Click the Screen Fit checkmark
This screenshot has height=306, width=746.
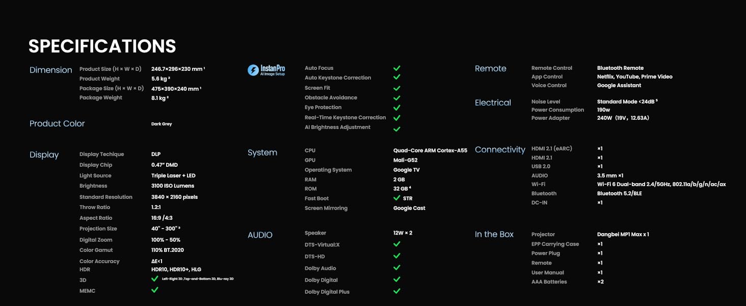click(396, 88)
